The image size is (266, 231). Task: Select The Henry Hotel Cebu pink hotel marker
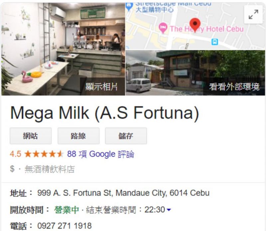tap(163, 28)
